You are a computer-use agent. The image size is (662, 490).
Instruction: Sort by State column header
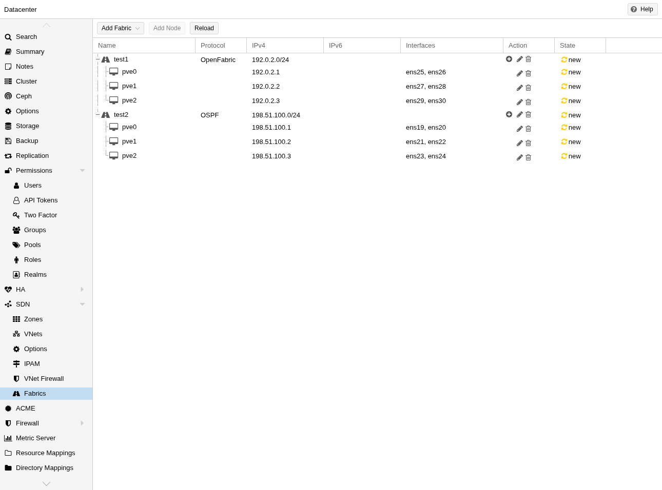tap(580, 46)
